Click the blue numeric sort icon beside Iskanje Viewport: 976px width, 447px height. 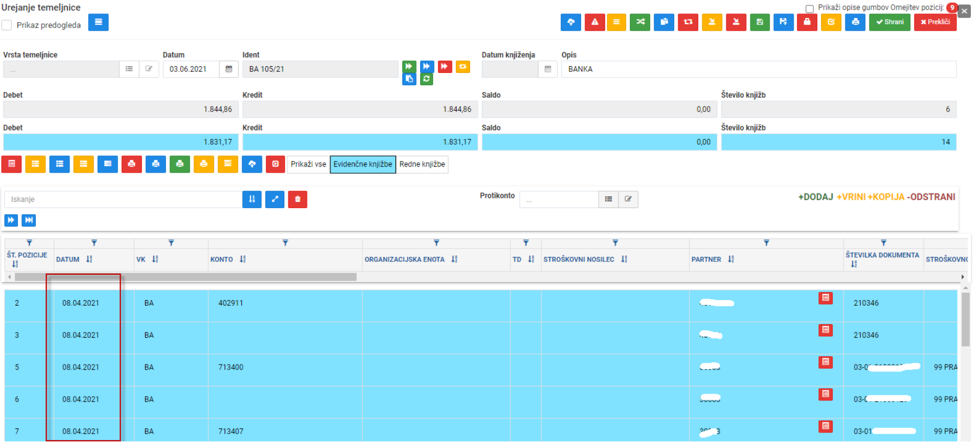[252, 199]
